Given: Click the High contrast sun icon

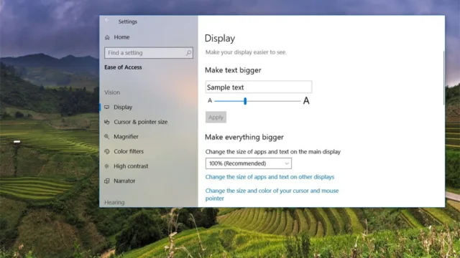Looking at the screenshot, I should point(107,166).
